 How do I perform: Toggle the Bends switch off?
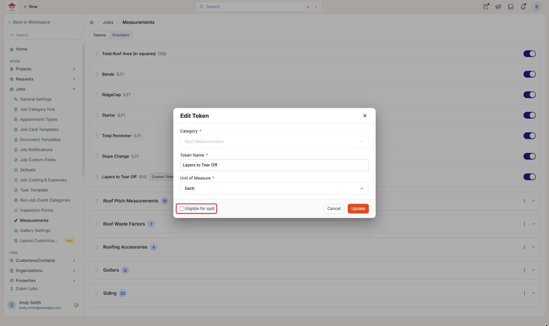tap(530, 74)
